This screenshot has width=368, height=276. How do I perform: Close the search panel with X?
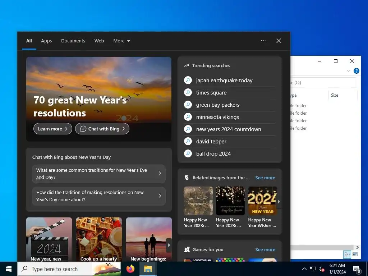point(279,41)
